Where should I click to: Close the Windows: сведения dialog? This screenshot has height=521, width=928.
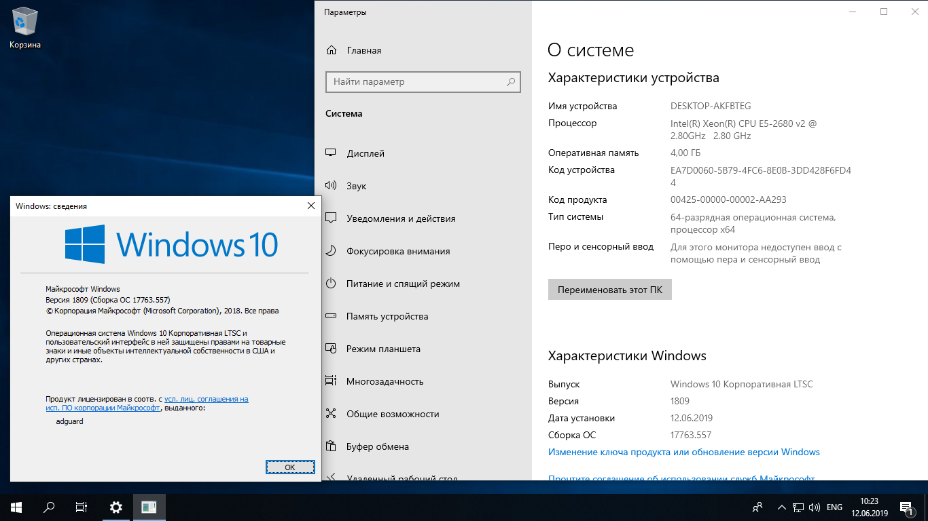311,206
